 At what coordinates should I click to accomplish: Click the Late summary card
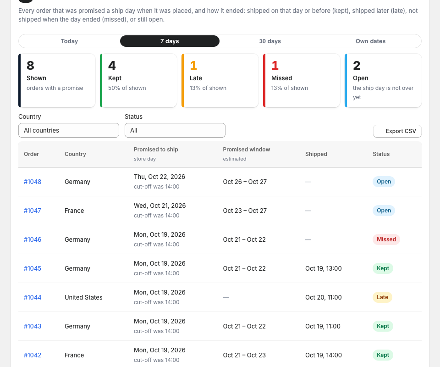[220, 81]
